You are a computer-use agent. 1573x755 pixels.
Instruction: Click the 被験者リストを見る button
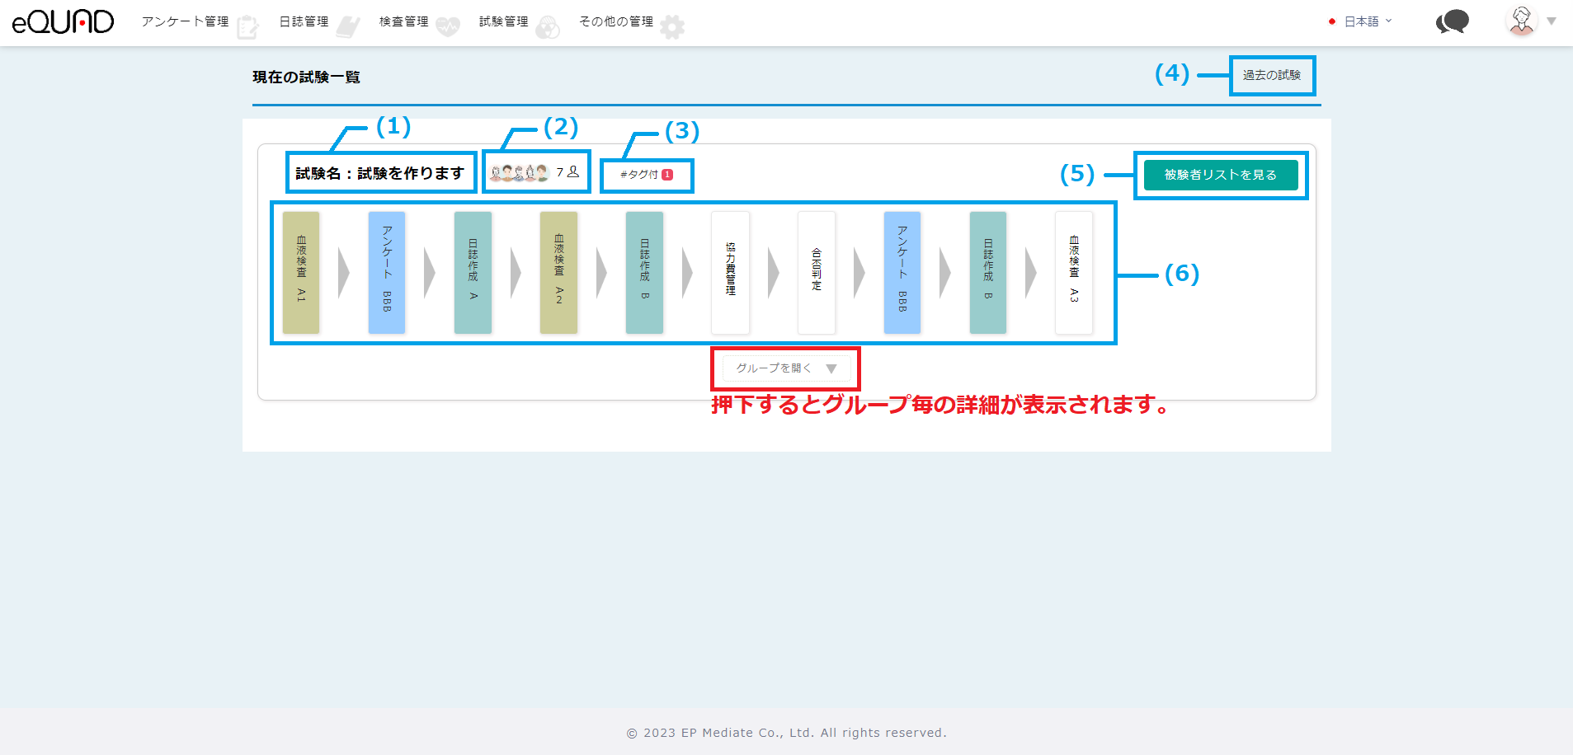1220,175
